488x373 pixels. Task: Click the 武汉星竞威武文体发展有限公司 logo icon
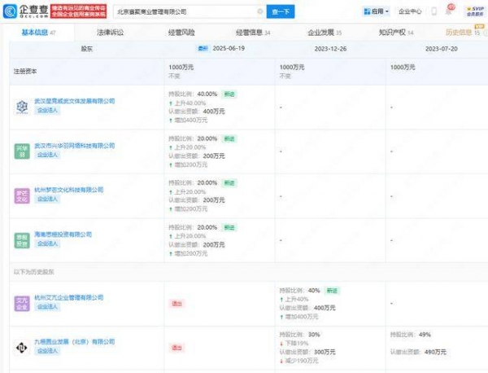[22, 106]
